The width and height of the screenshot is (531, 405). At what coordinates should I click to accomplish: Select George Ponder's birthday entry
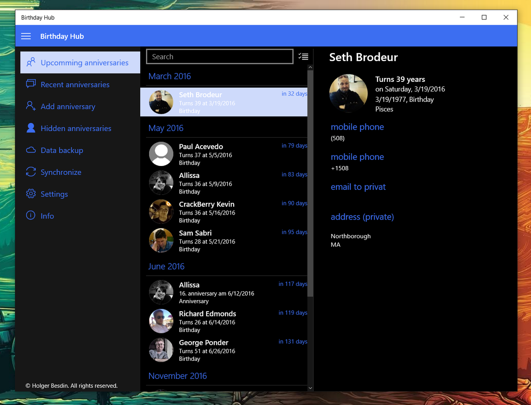pos(221,350)
